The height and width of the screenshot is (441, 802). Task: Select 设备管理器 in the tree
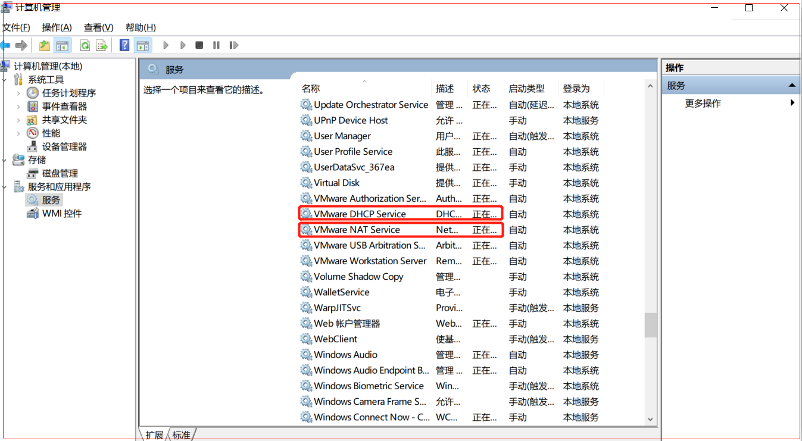tap(64, 146)
